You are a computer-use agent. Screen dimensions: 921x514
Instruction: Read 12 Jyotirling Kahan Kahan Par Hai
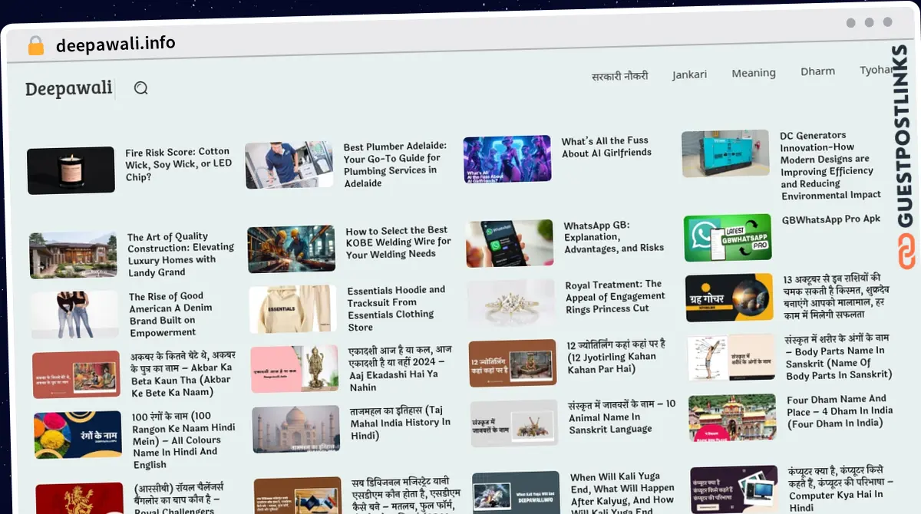pyautogui.click(x=616, y=356)
